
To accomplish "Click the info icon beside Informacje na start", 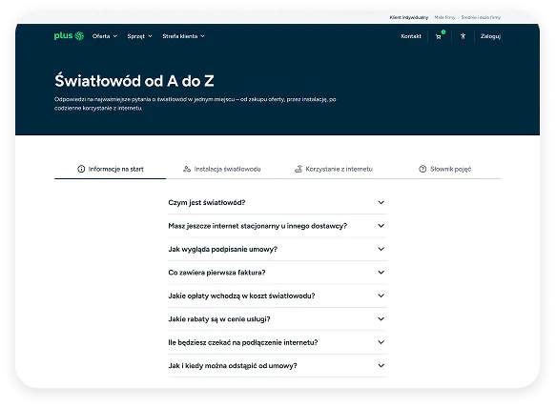I will tap(81, 169).
